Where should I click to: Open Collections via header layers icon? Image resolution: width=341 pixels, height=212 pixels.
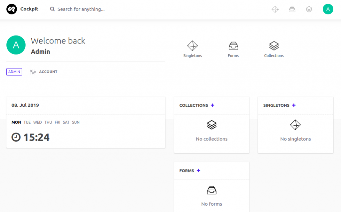coord(309,9)
